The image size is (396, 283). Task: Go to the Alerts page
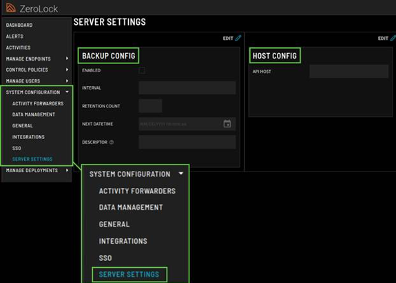(14, 36)
